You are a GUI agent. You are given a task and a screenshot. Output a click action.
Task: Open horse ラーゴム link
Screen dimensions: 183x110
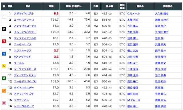tap(19, 63)
